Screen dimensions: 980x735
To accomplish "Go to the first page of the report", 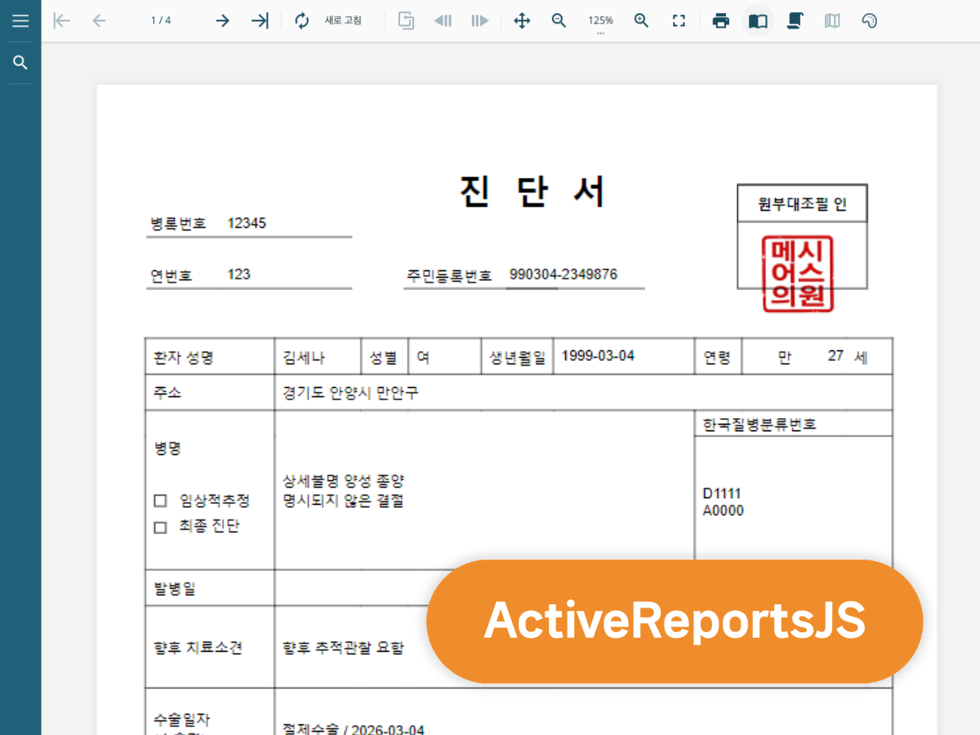I will [61, 20].
